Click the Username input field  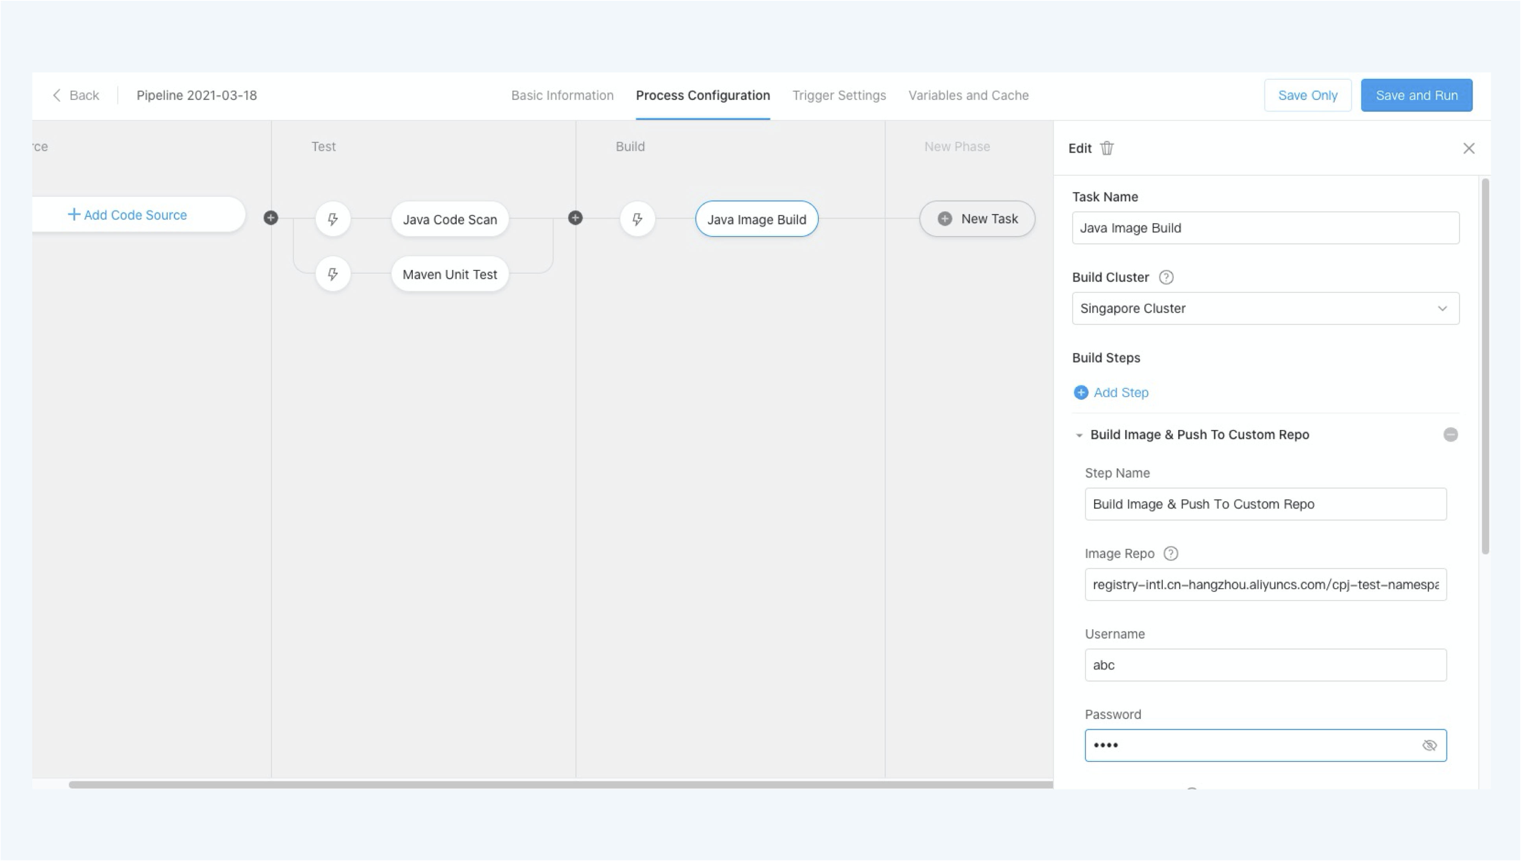(1265, 665)
